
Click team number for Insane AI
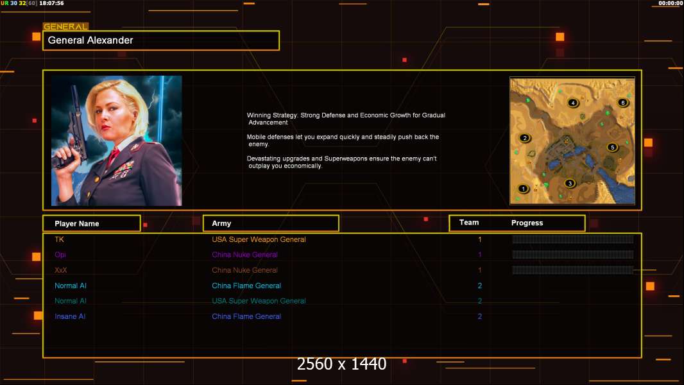coord(480,316)
